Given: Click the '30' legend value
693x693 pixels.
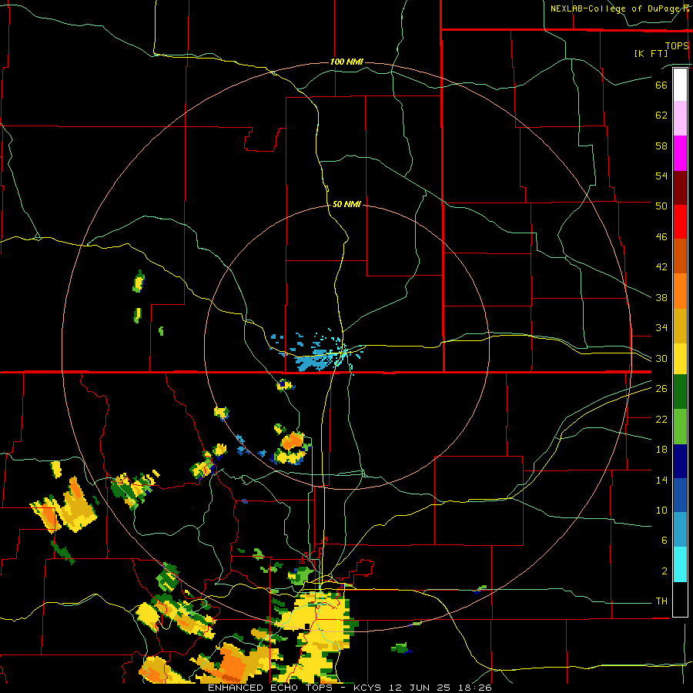Looking at the screenshot, I should coord(661,358).
